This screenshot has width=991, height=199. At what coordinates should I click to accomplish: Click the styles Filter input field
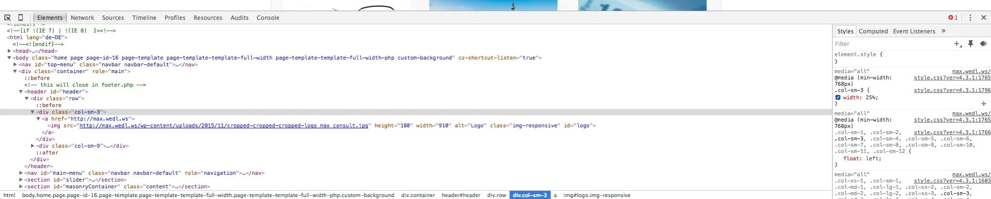(x=892, y=44)
